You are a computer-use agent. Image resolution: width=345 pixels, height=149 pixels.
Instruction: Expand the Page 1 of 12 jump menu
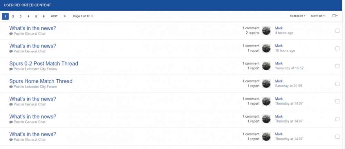[x=83, y=16]
